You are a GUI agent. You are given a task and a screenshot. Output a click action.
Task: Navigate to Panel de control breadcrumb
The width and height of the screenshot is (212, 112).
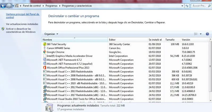[32, 6]
